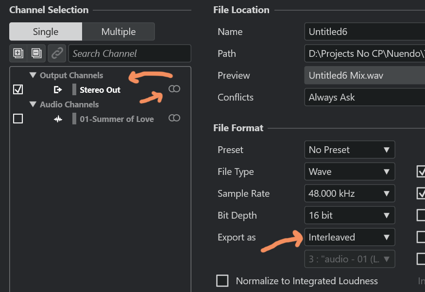Click the Search Channel field

[130, 53]
